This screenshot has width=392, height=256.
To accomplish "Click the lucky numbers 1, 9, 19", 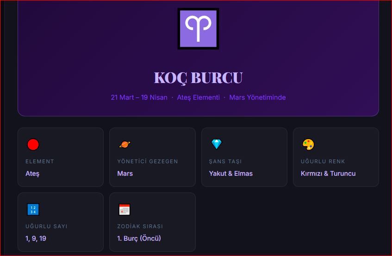I will pos(36,238).
